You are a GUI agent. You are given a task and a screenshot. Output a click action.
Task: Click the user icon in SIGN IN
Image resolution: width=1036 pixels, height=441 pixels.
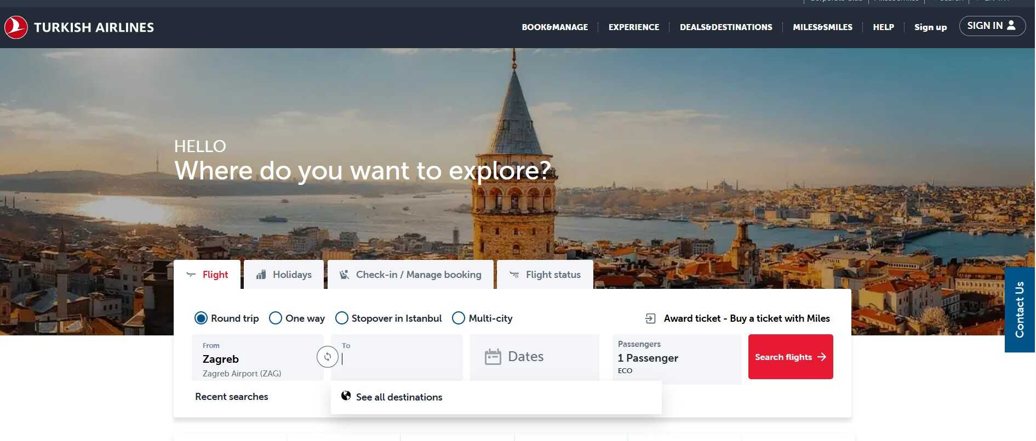point(1011,25)
